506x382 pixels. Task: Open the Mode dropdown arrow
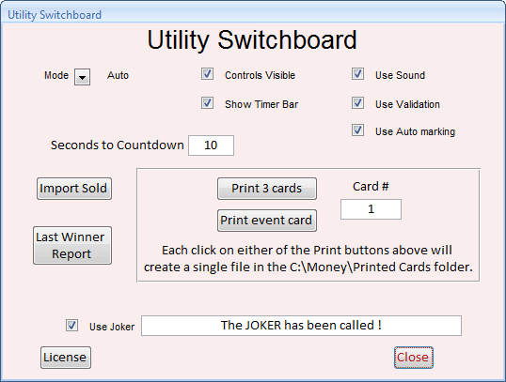(x=82, y=77)
